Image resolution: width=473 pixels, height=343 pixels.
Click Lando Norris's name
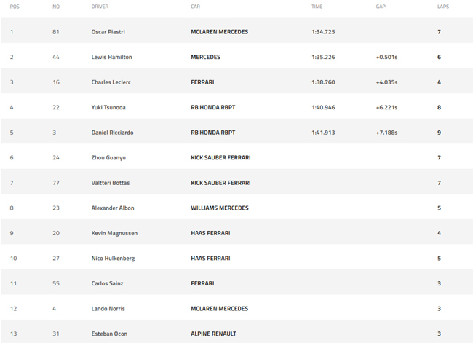click(108, 309)
